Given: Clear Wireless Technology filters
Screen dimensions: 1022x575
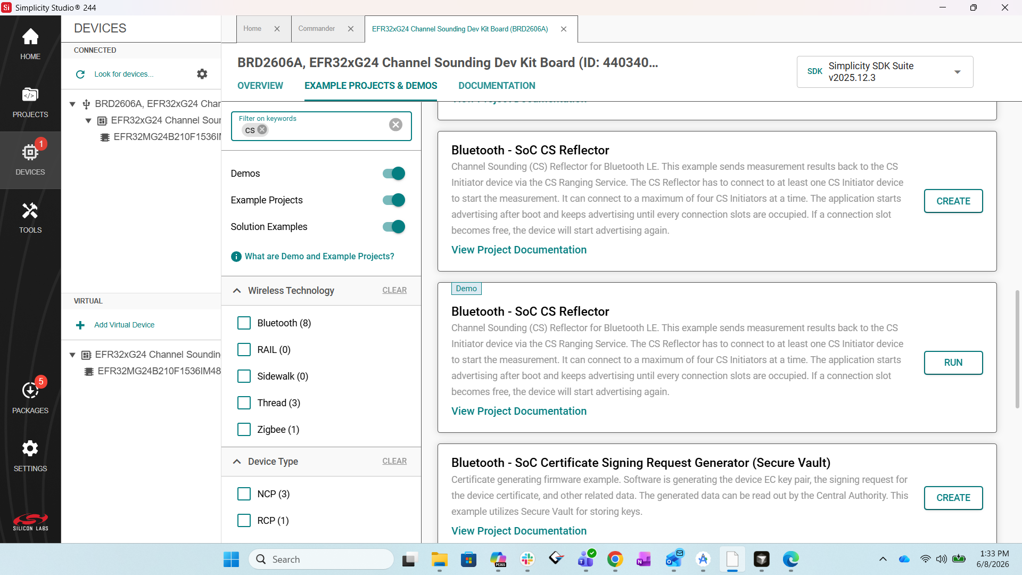Looking at the screenshot, I should coord(394,290).
